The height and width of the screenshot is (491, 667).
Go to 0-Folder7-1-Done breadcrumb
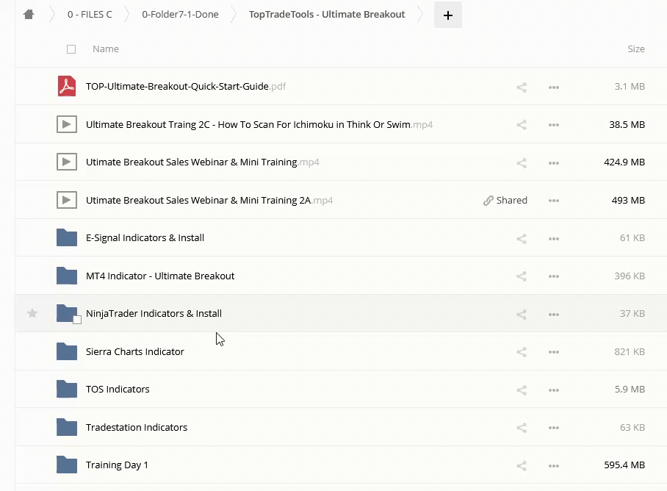[x=180, y=15]
